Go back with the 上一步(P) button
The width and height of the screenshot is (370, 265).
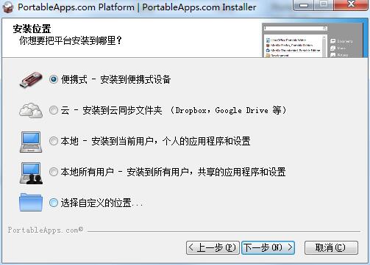[x=213, y=247]
